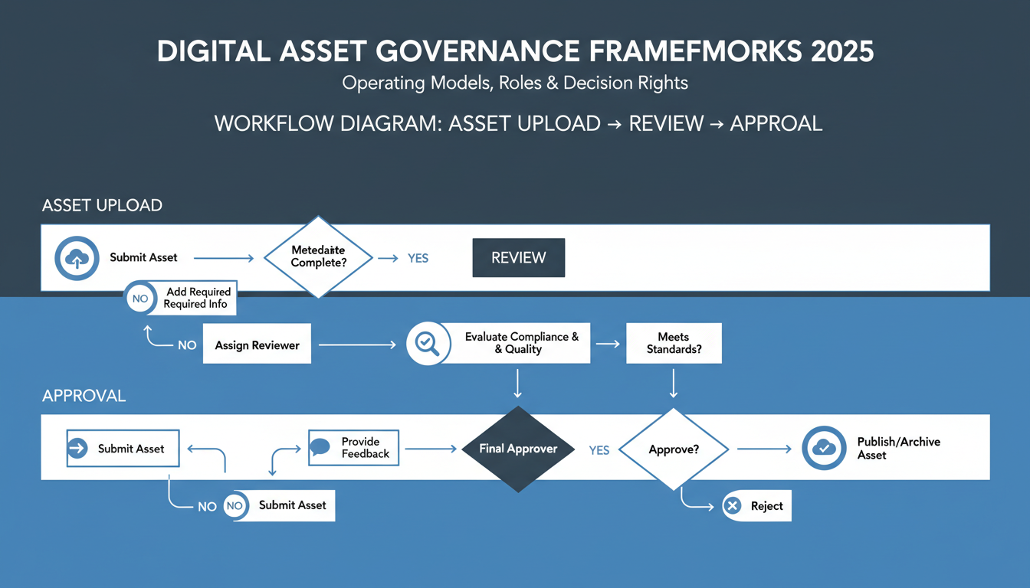
Task: Click the NO badge beside the lower Submit Asset
Action: tap(235, 505)
